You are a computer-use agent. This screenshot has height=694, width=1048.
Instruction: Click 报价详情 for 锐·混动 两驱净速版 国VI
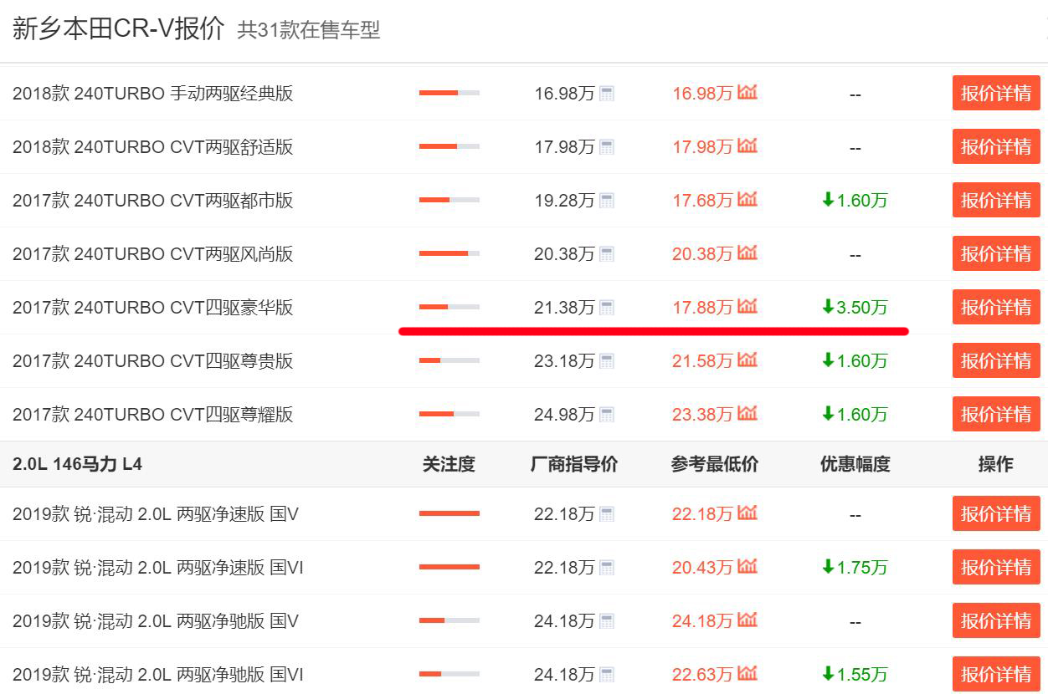pos(996,567)
